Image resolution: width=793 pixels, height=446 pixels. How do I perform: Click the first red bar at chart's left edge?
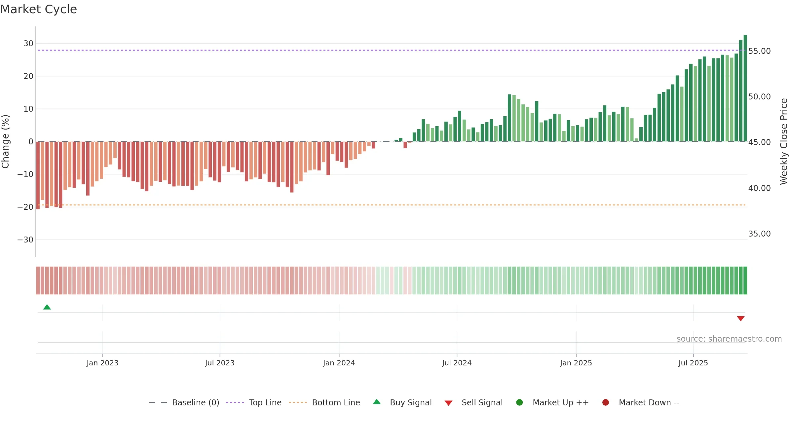point(38,175)
